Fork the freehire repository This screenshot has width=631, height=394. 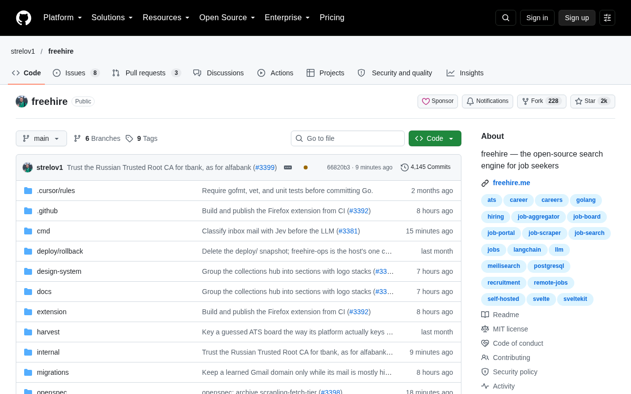coord(542,101)
